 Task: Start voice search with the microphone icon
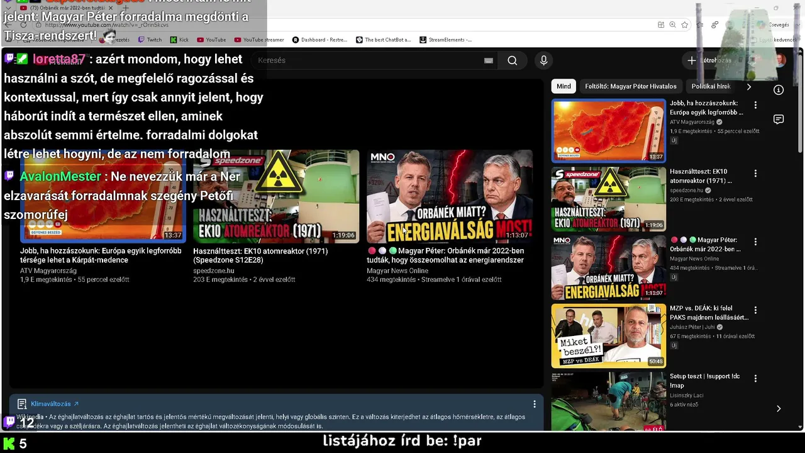tap(544, 60)
